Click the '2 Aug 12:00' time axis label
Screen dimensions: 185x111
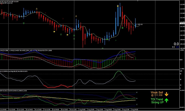[99, 110]
